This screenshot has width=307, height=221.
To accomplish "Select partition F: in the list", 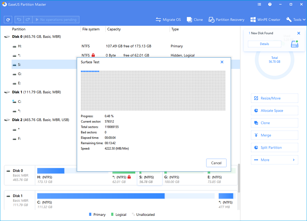I will coord(44,139).
